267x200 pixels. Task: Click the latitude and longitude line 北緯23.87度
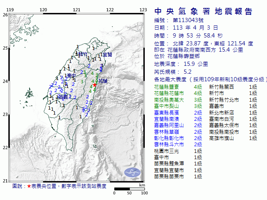tap(204, 43)
